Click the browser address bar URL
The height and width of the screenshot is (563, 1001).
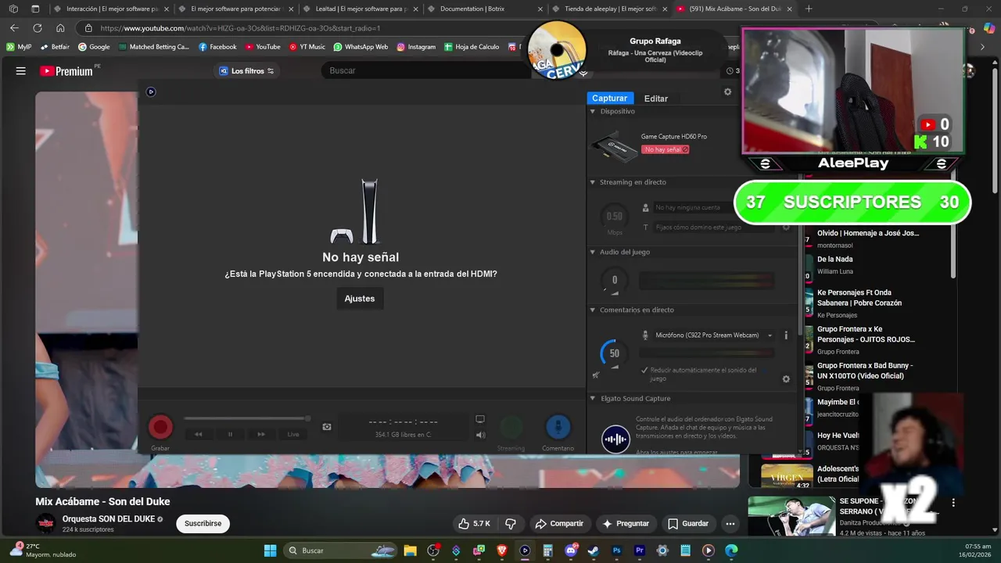pyautogui.click(x=240, y=28)
